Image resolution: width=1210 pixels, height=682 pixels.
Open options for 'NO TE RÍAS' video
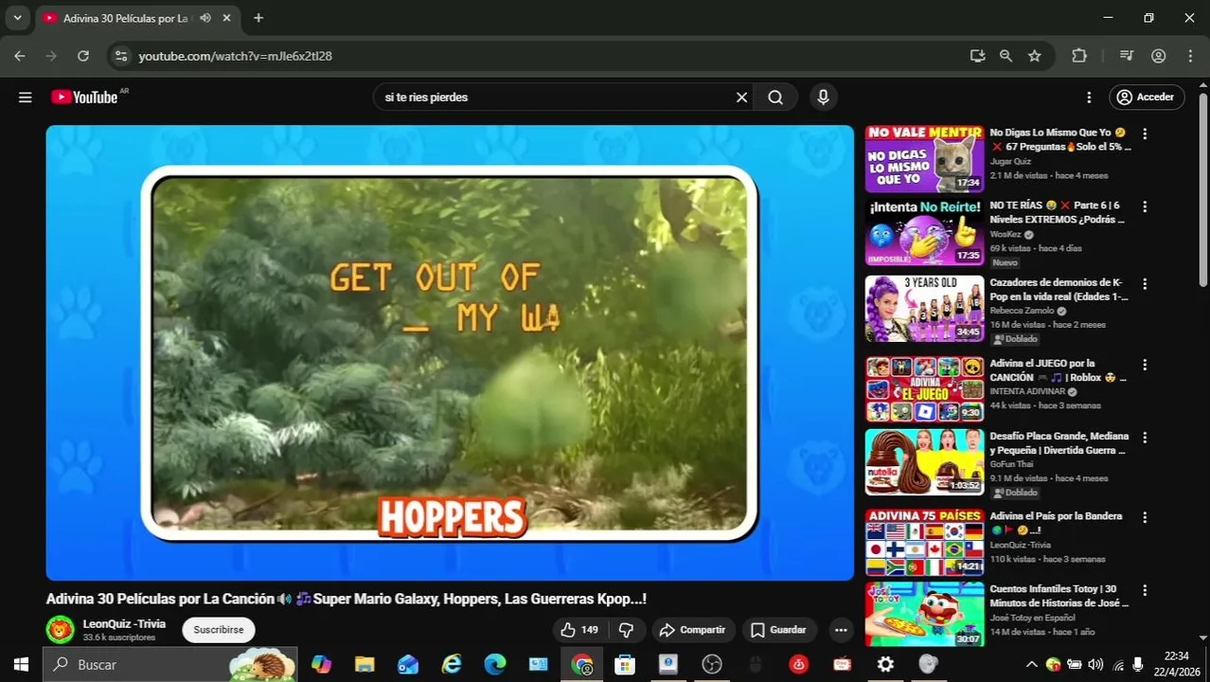(1145, 206)
